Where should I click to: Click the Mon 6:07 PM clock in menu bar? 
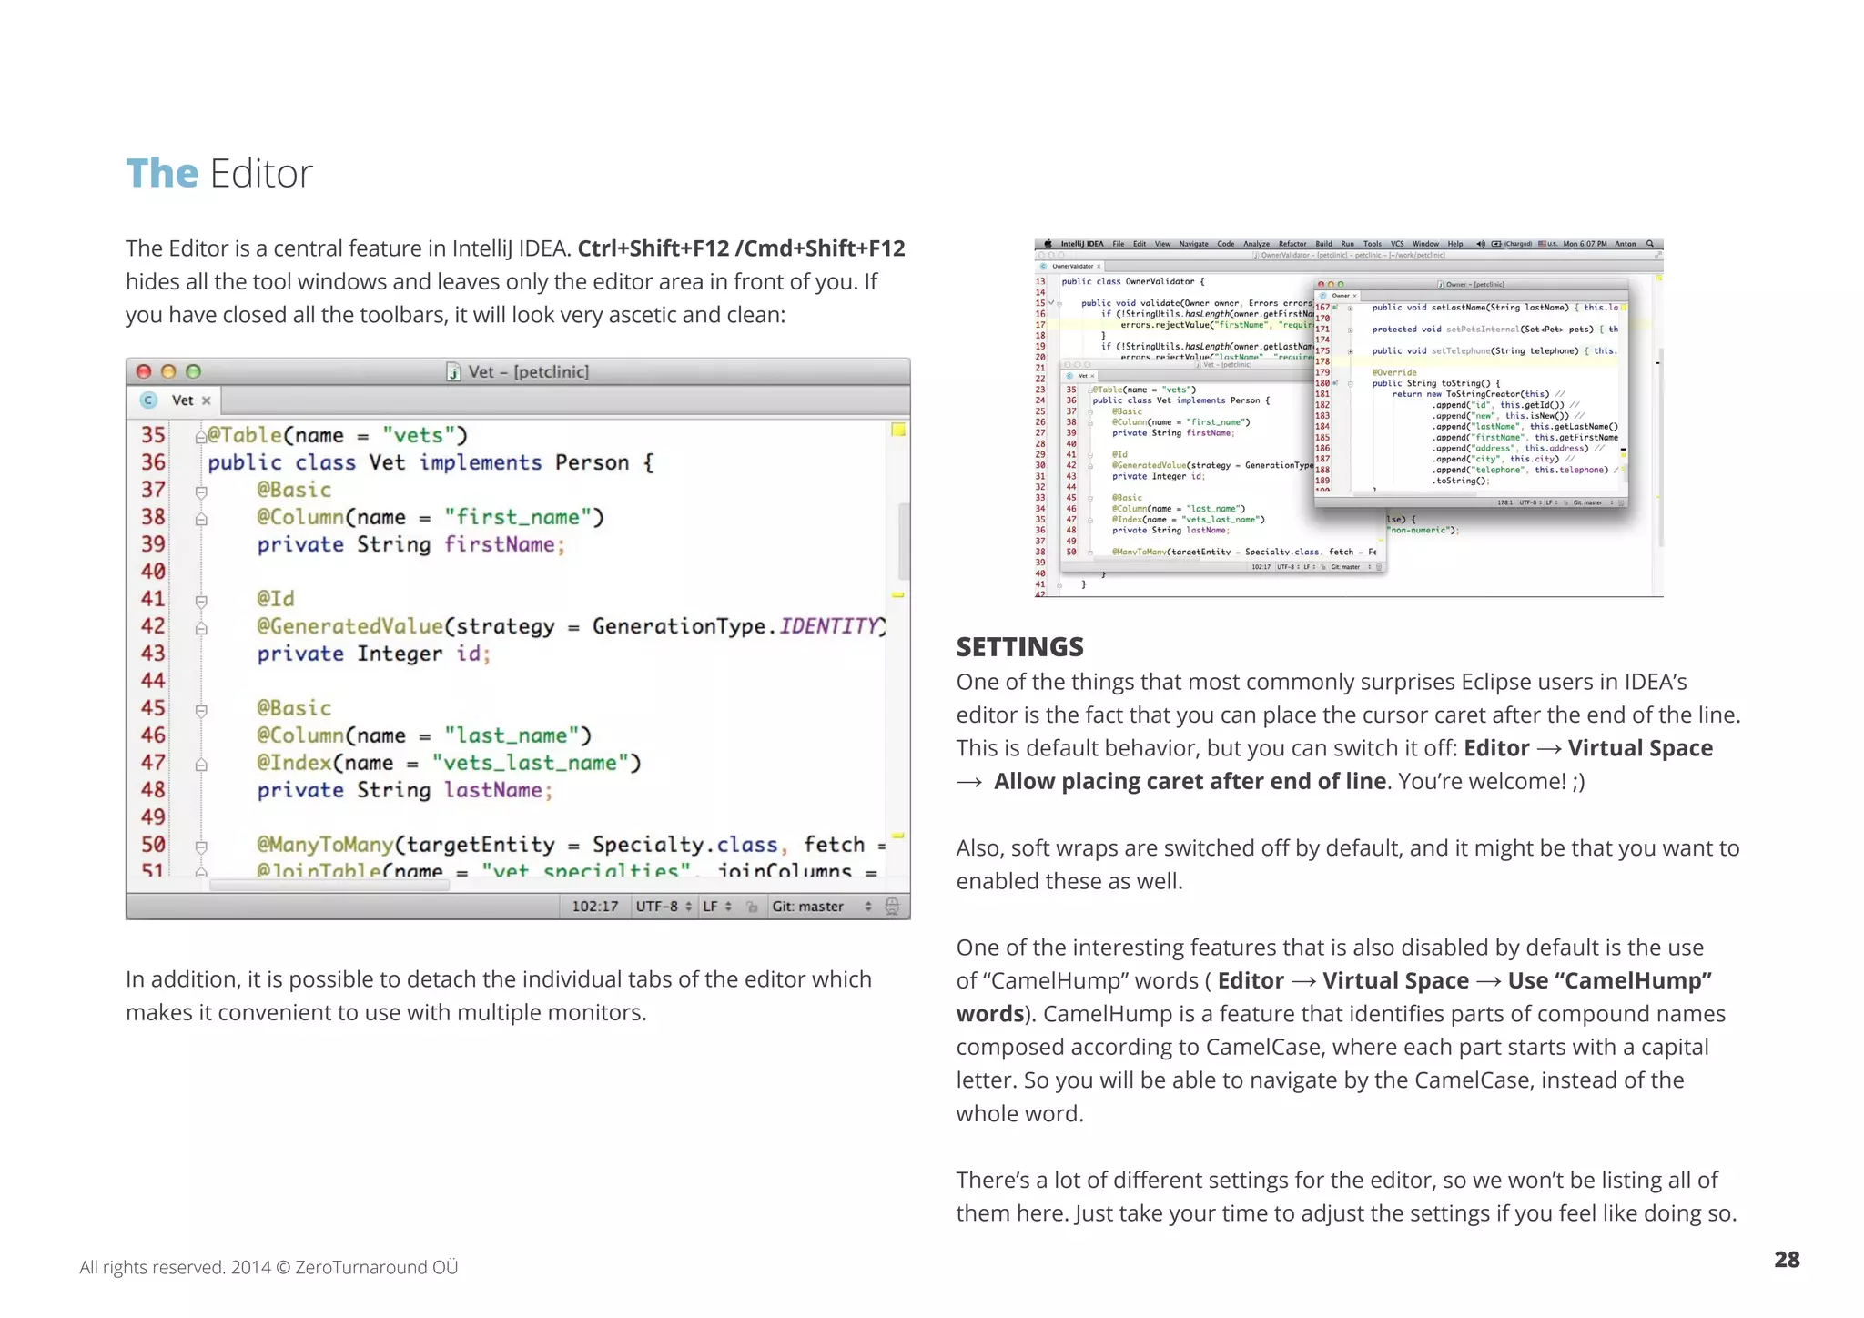(1585, 244)
